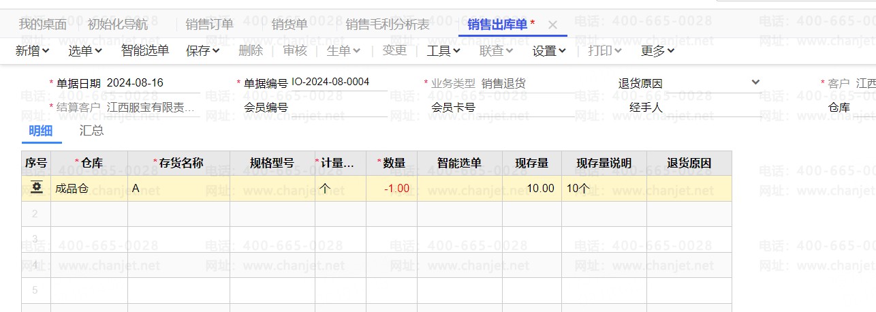
Task: Click the 智能选单 toolbar button
Action: [x=145, y=50]
